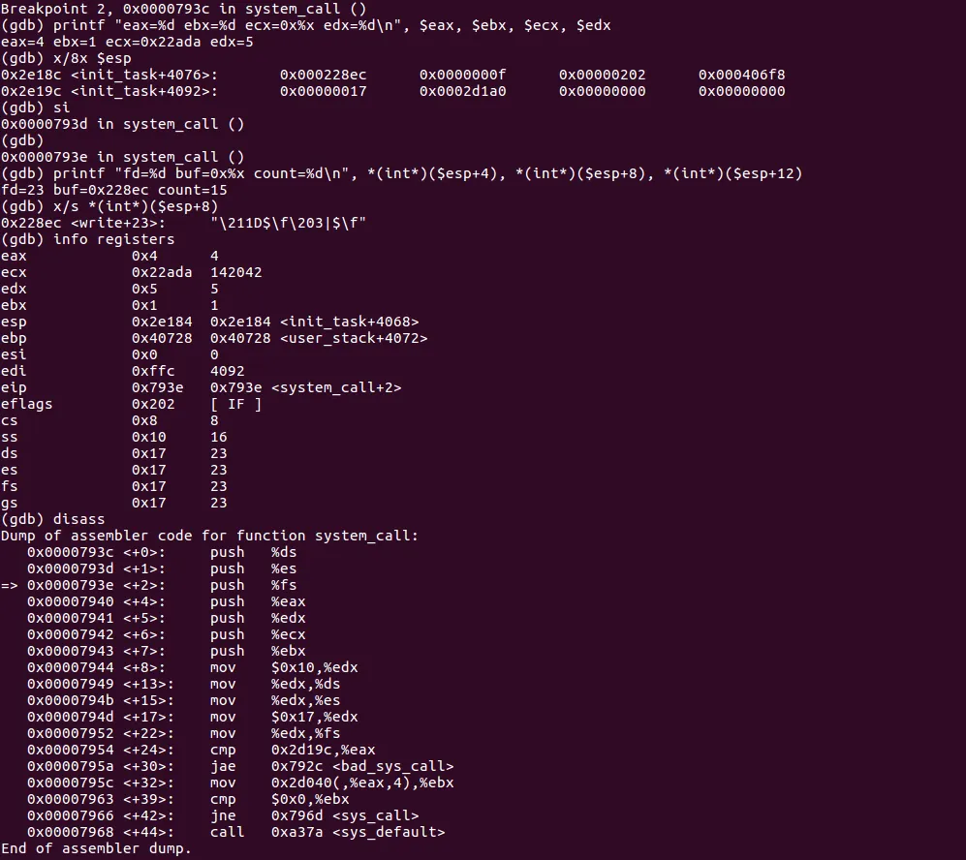Viewport: 966px width, 860px height.
Task: Click the memory value 0x000406f8
Action: (742, 76)
